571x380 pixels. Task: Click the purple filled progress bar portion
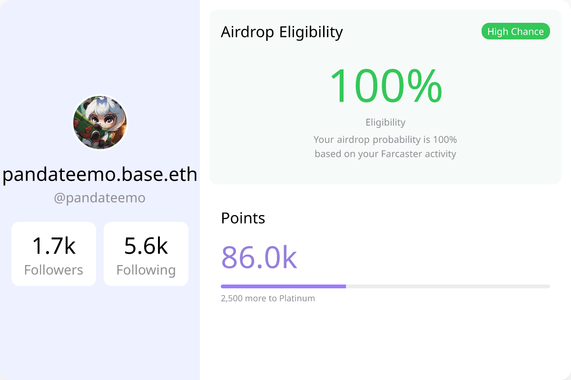pyautogui.click(x=283, y=286)
